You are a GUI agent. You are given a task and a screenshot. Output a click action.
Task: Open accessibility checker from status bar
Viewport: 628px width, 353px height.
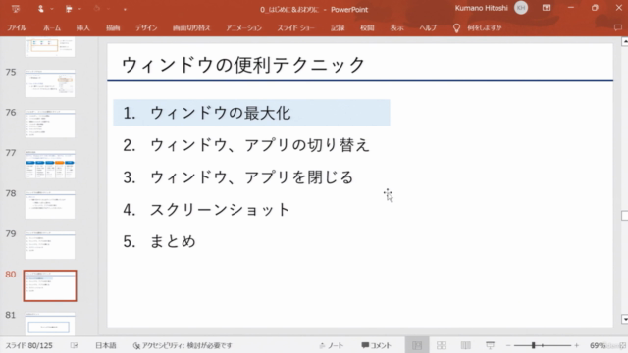(x=183, y=345)
